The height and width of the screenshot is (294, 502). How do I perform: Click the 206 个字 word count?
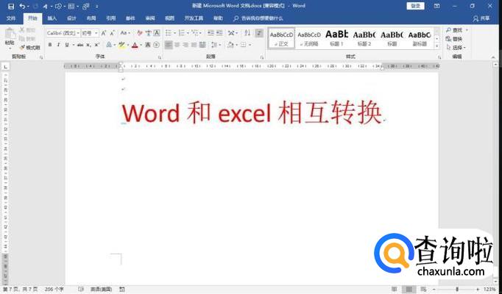click(54, 289)
